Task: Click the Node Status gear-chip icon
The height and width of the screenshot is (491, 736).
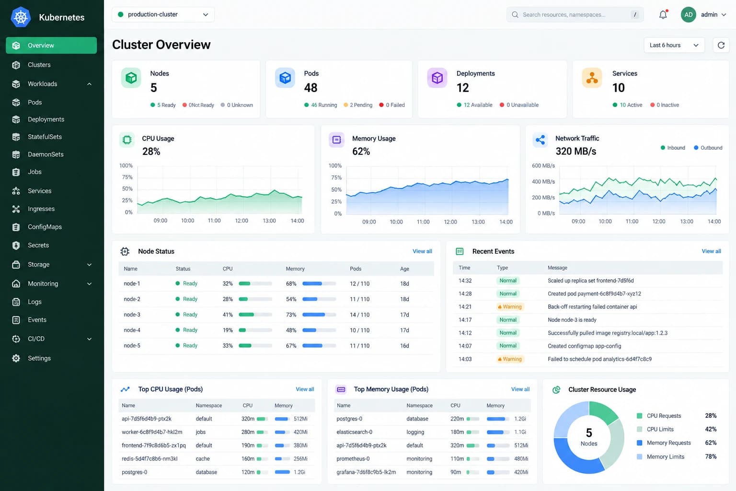Action: (x=125, y=251)
